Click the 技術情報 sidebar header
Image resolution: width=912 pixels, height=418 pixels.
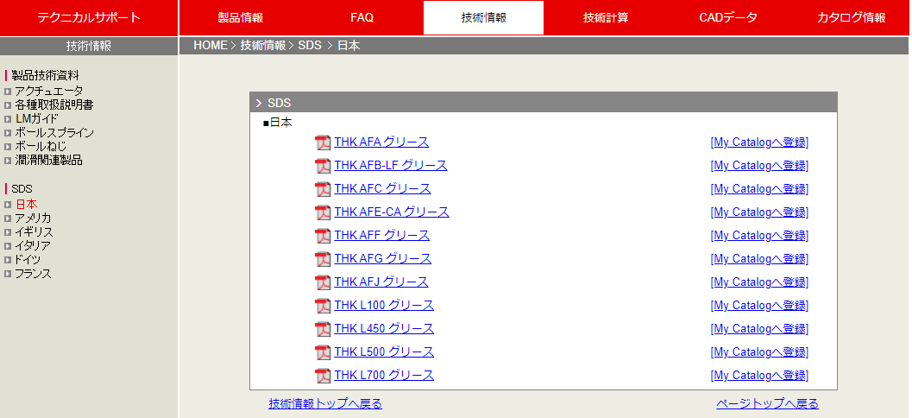(x=89, y=46)
